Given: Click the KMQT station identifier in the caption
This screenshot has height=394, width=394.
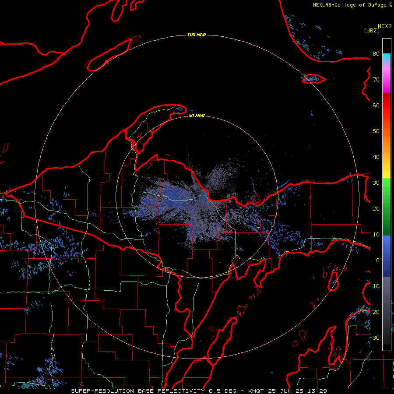Looking at the screenshot, I should (x=256, y=391).
